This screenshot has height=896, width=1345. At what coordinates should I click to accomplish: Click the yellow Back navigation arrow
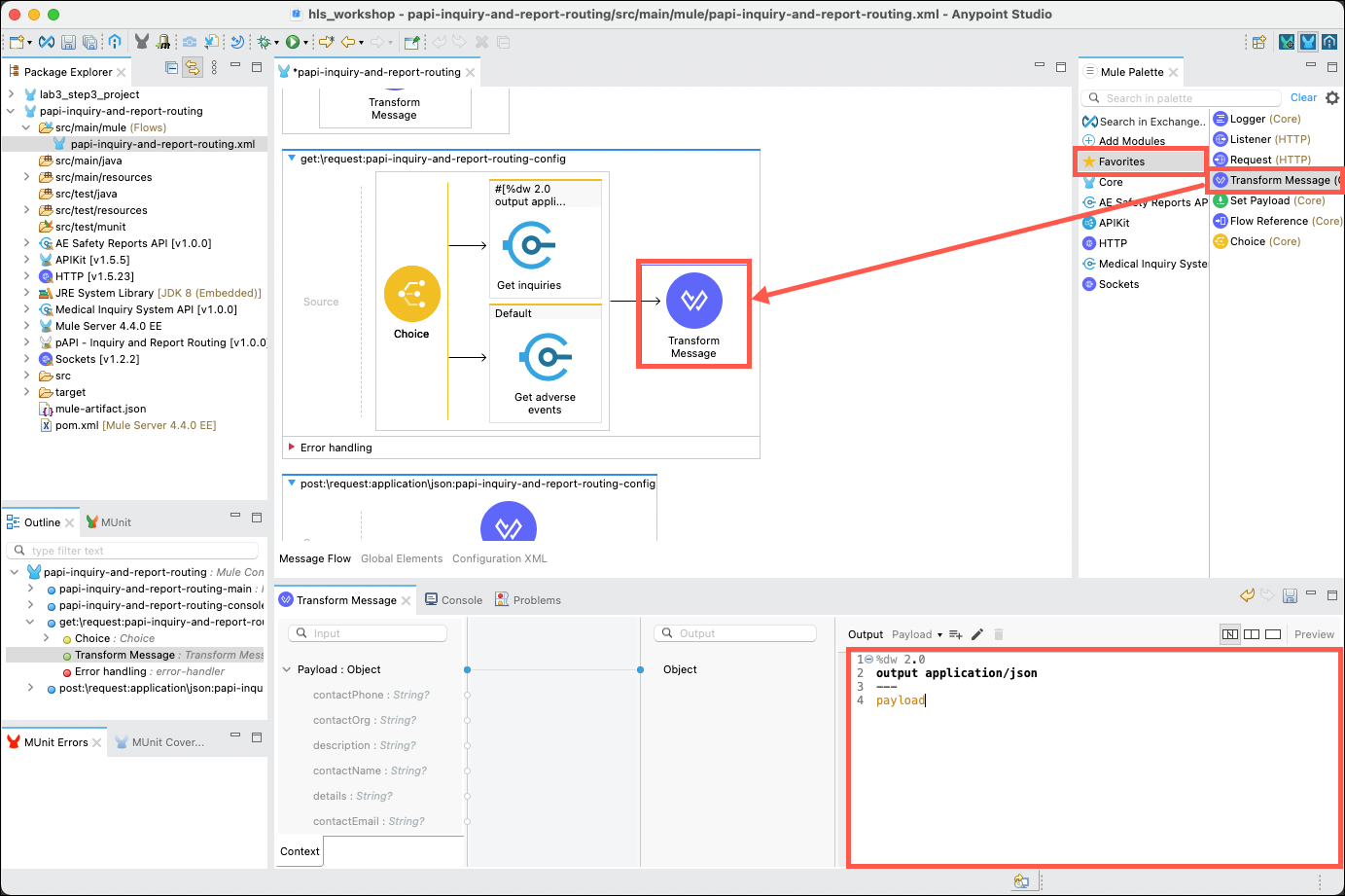tap(347, 42)
